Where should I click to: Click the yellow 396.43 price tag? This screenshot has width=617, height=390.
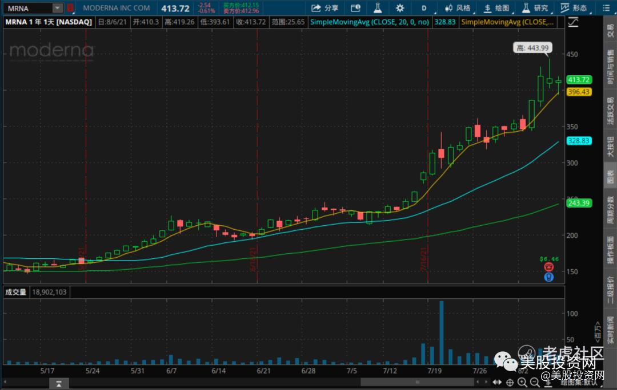579,92
